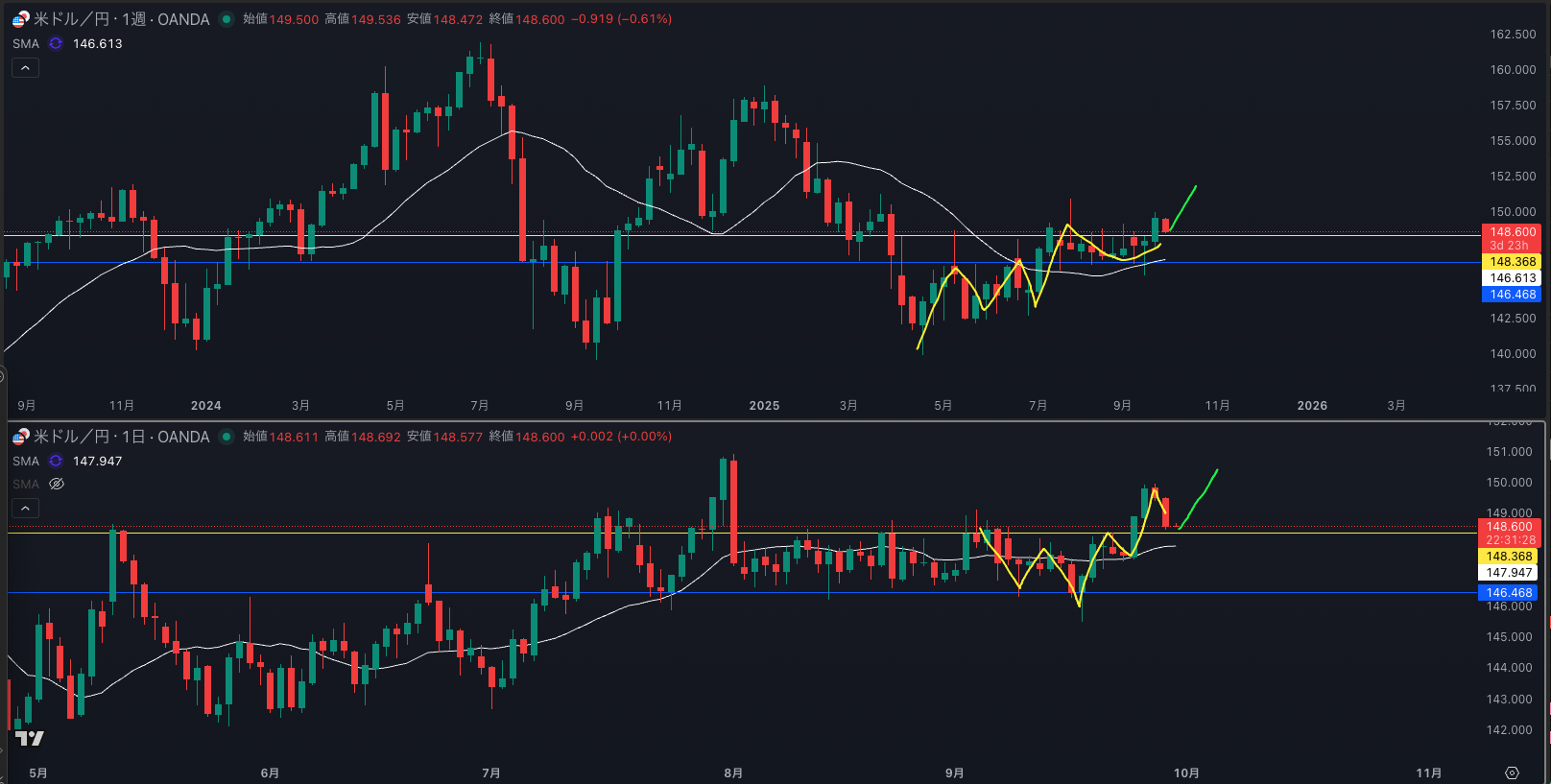Image resolution: width=1551 pixels, height=784 pixels.
Task: Click the green market status dot on daily chart
Action: [x=227, y=437]
